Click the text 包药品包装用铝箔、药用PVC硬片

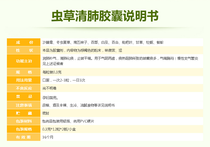68,121
